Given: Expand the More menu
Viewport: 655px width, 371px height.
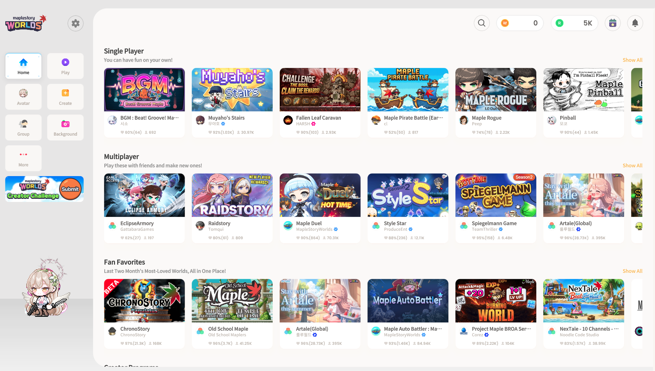Looking at the screenshot, I should (x=23, y=158).
